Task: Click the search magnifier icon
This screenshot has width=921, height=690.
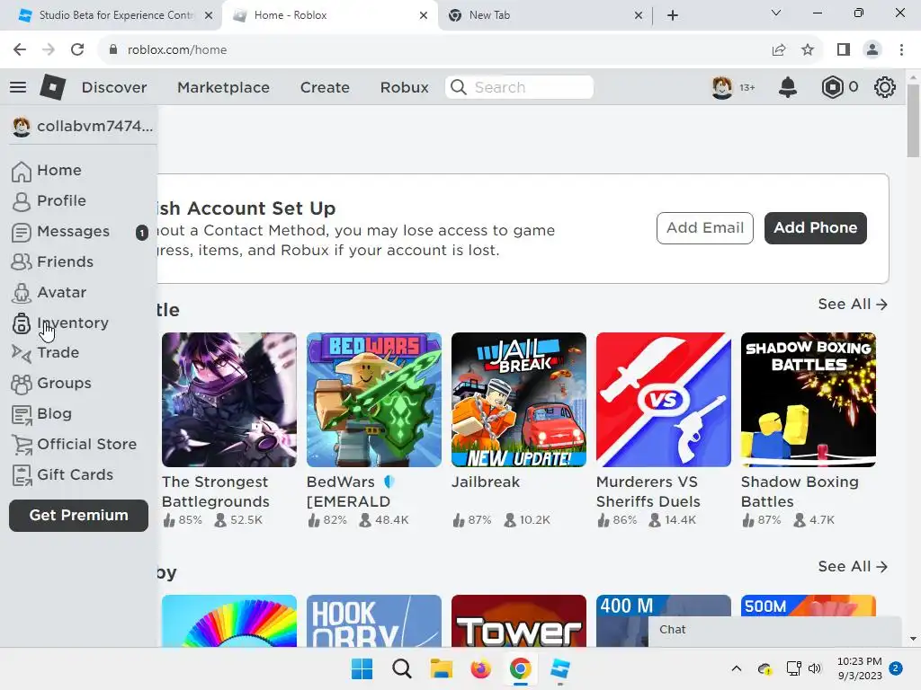Action: point(459,87)
